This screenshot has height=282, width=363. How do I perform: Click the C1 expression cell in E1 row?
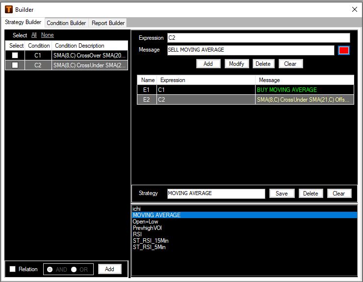pyautogui.click(x=206, y=90)
